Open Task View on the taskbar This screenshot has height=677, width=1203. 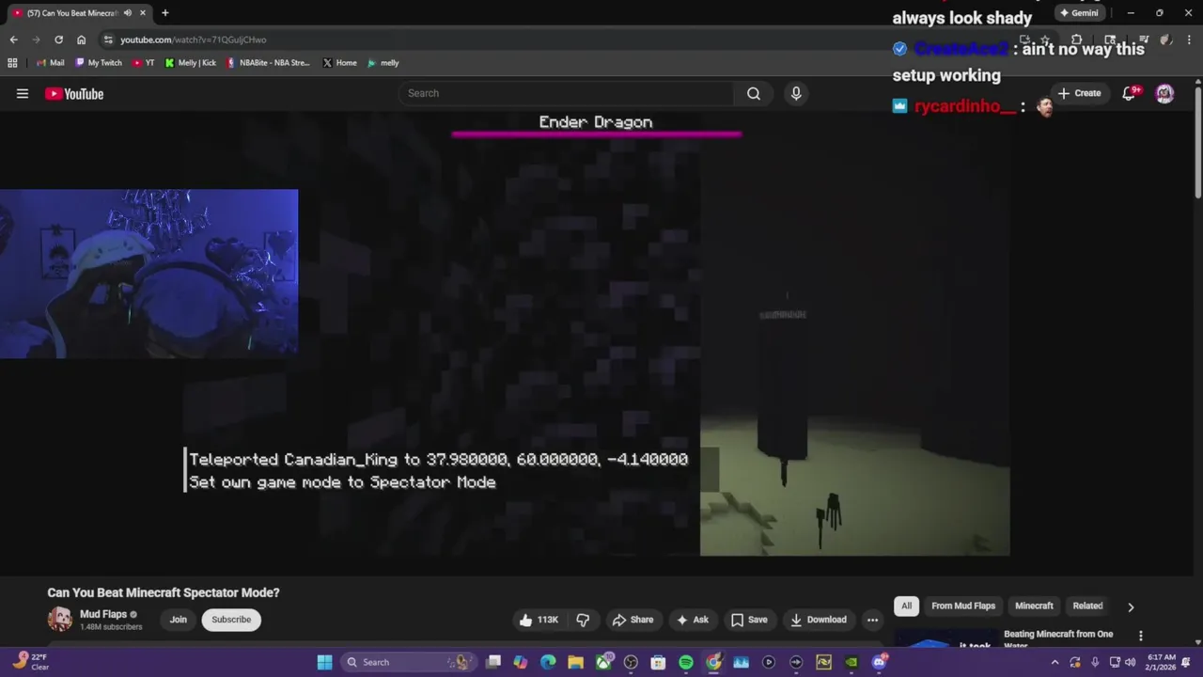pos(493,662)
